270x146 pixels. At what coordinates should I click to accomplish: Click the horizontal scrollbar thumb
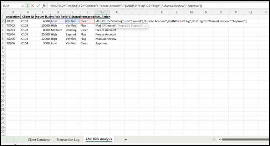tap(245, 140)
